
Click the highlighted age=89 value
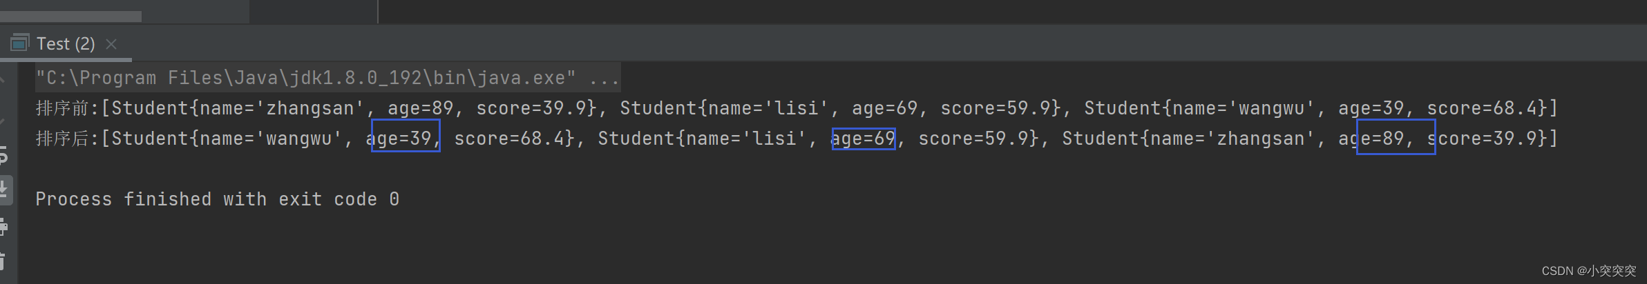[x=1396, y=136]
